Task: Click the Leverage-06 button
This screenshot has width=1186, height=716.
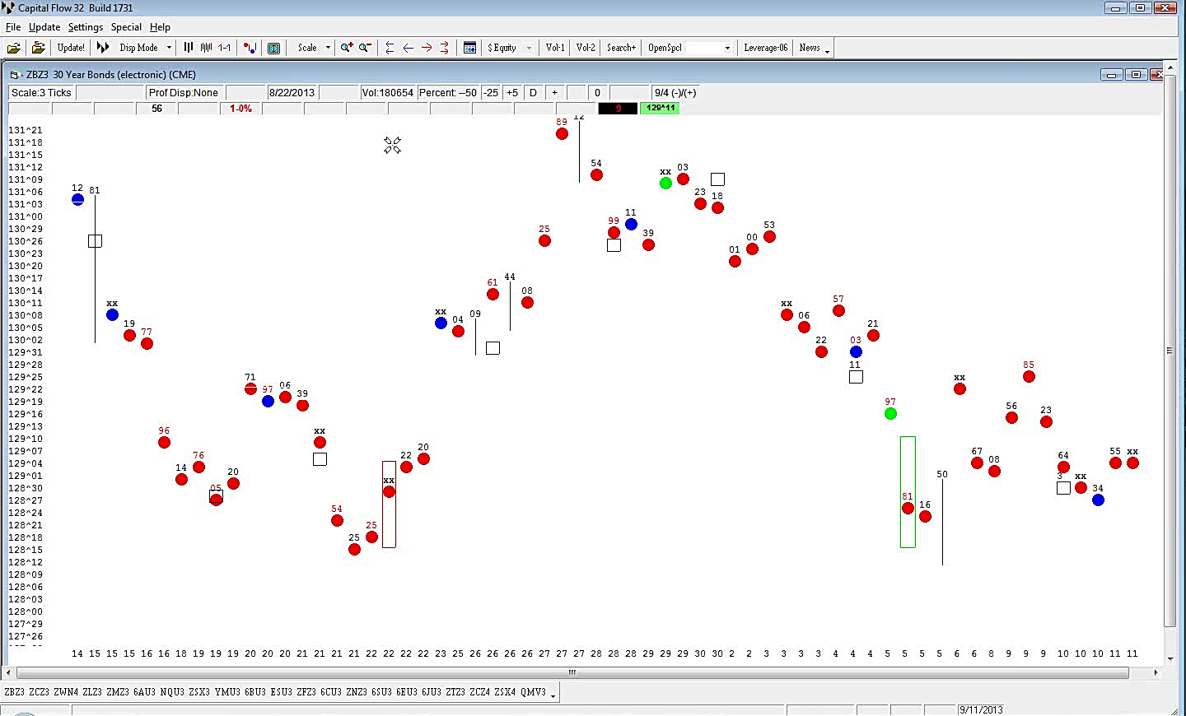Action: [x=765, y=48]
